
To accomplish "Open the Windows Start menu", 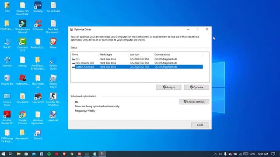I will pyautogui.click(x=3, y=154).
